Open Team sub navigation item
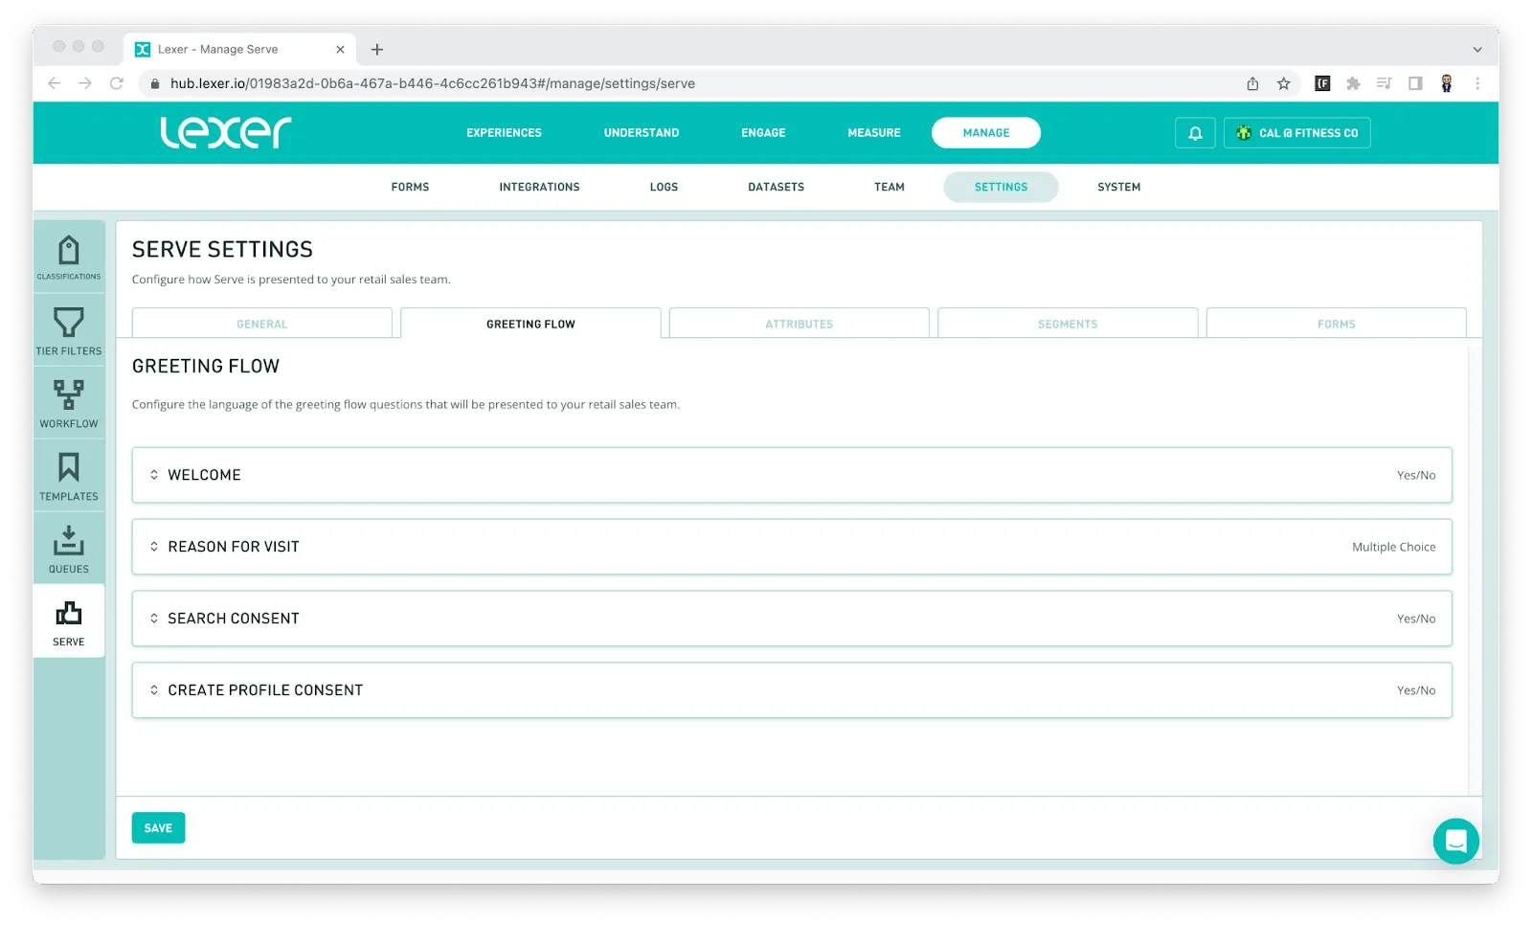The height and width of the screenshot is (925, 1532). point(890,187)
